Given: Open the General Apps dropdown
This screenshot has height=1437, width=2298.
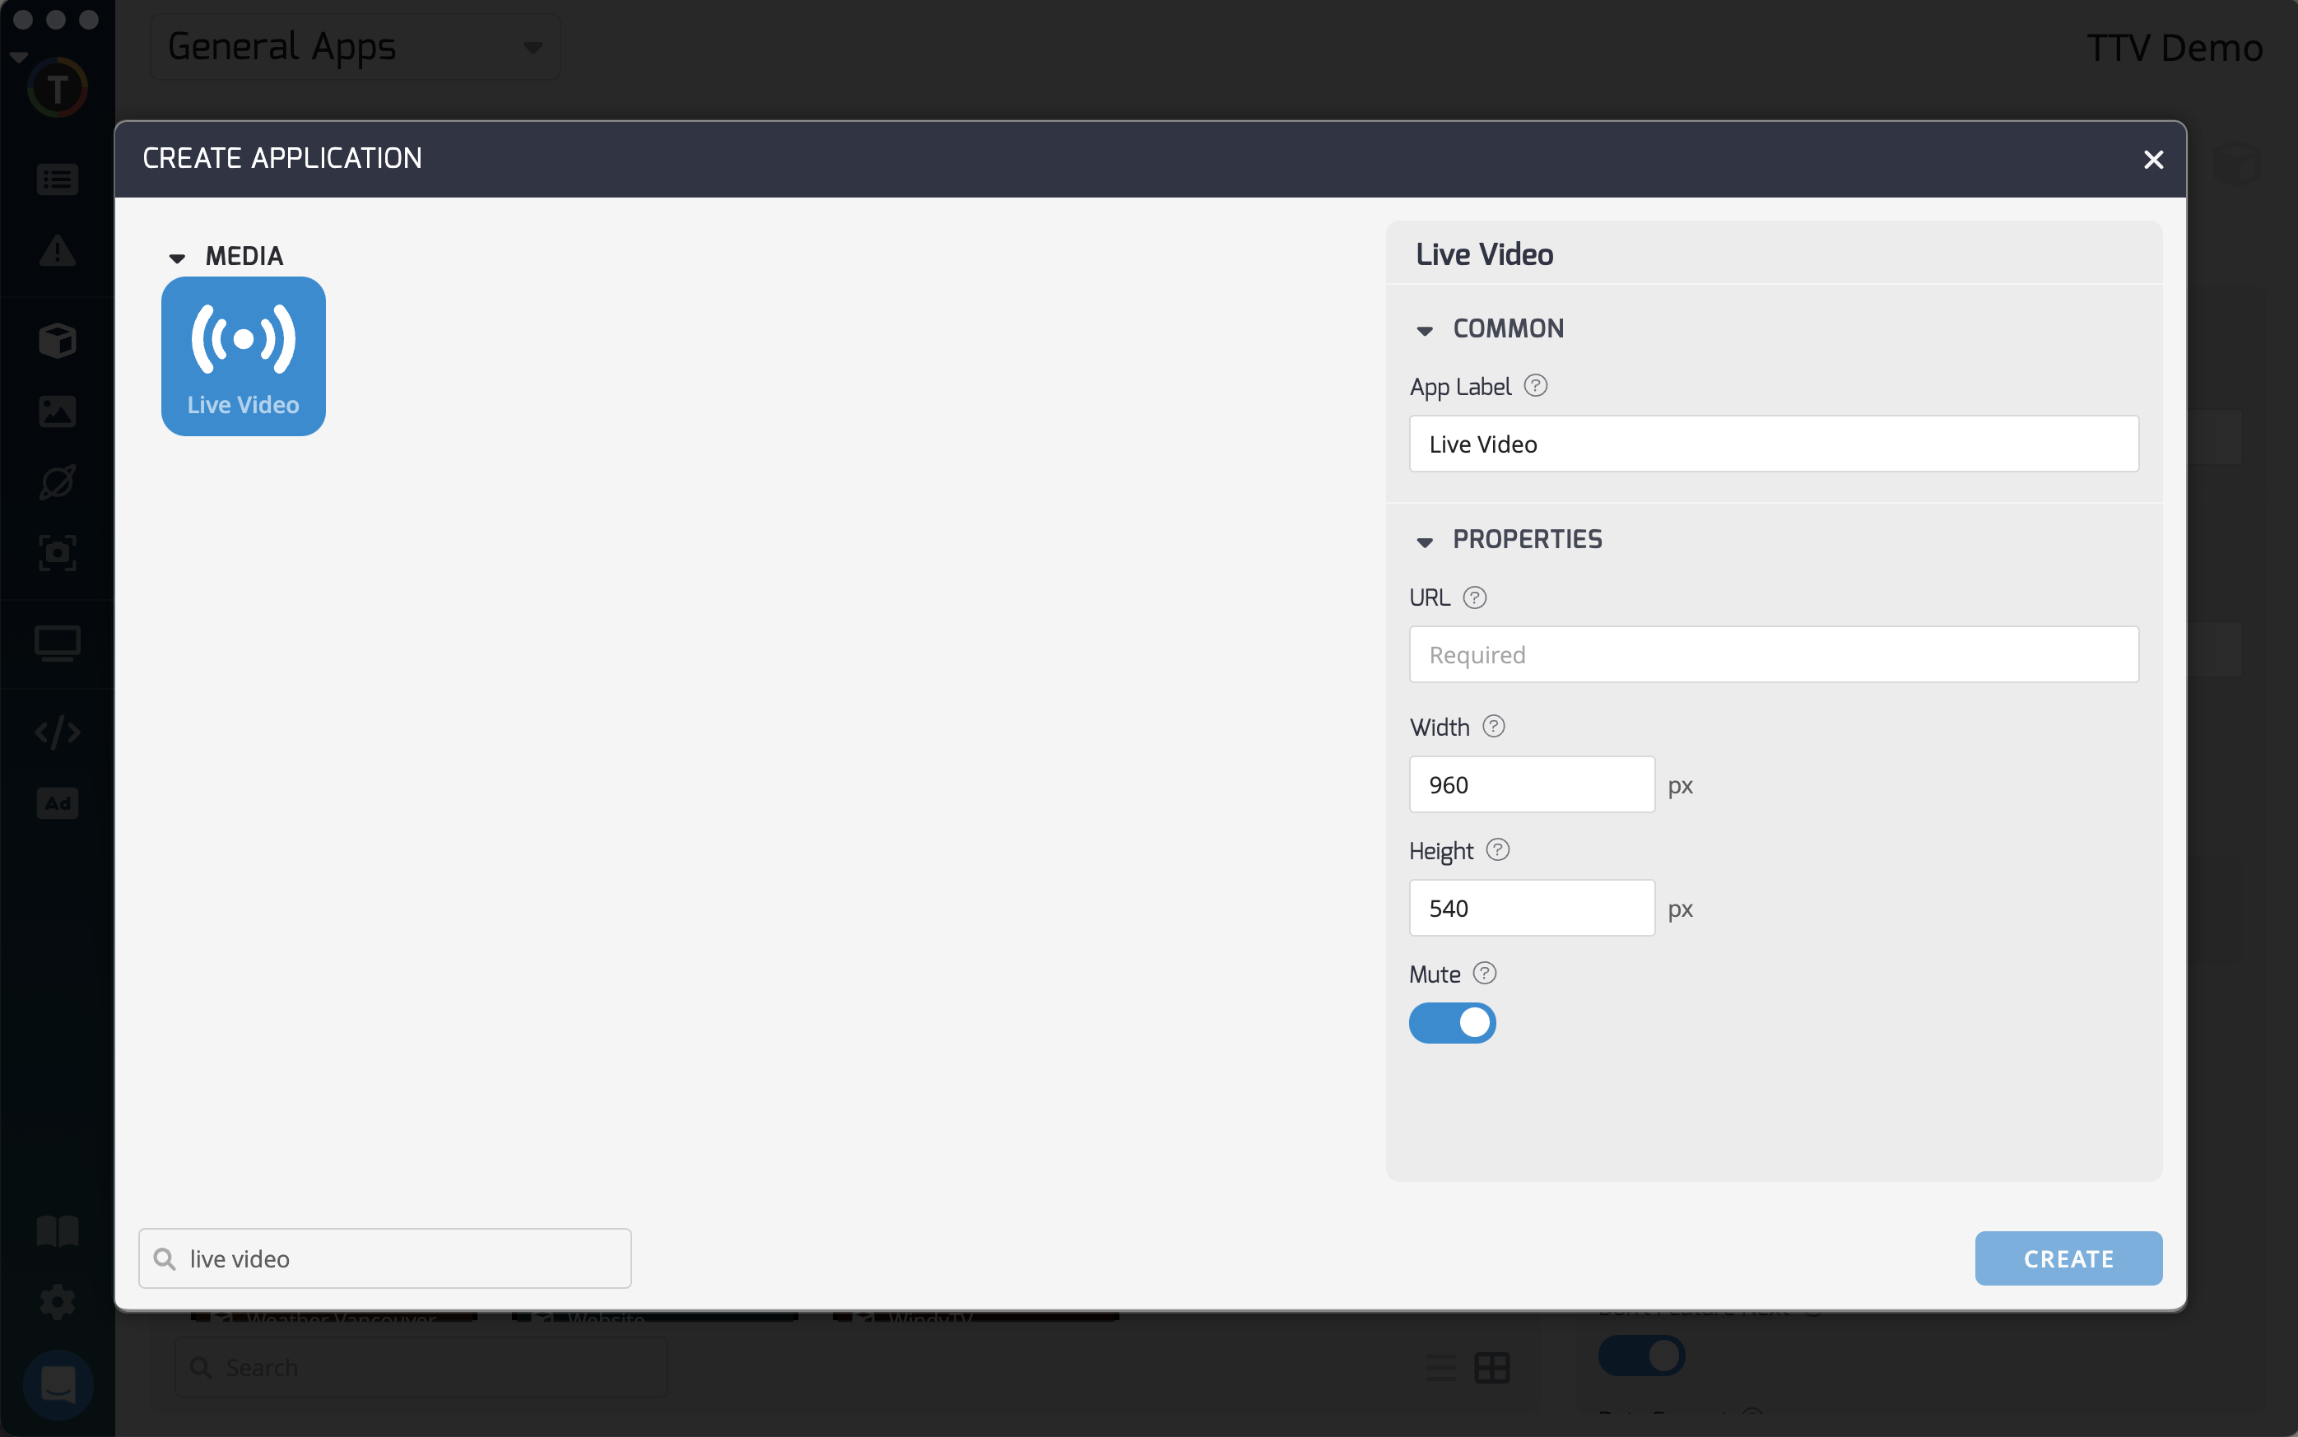Looking at the screenshot, I should point(355,47).
